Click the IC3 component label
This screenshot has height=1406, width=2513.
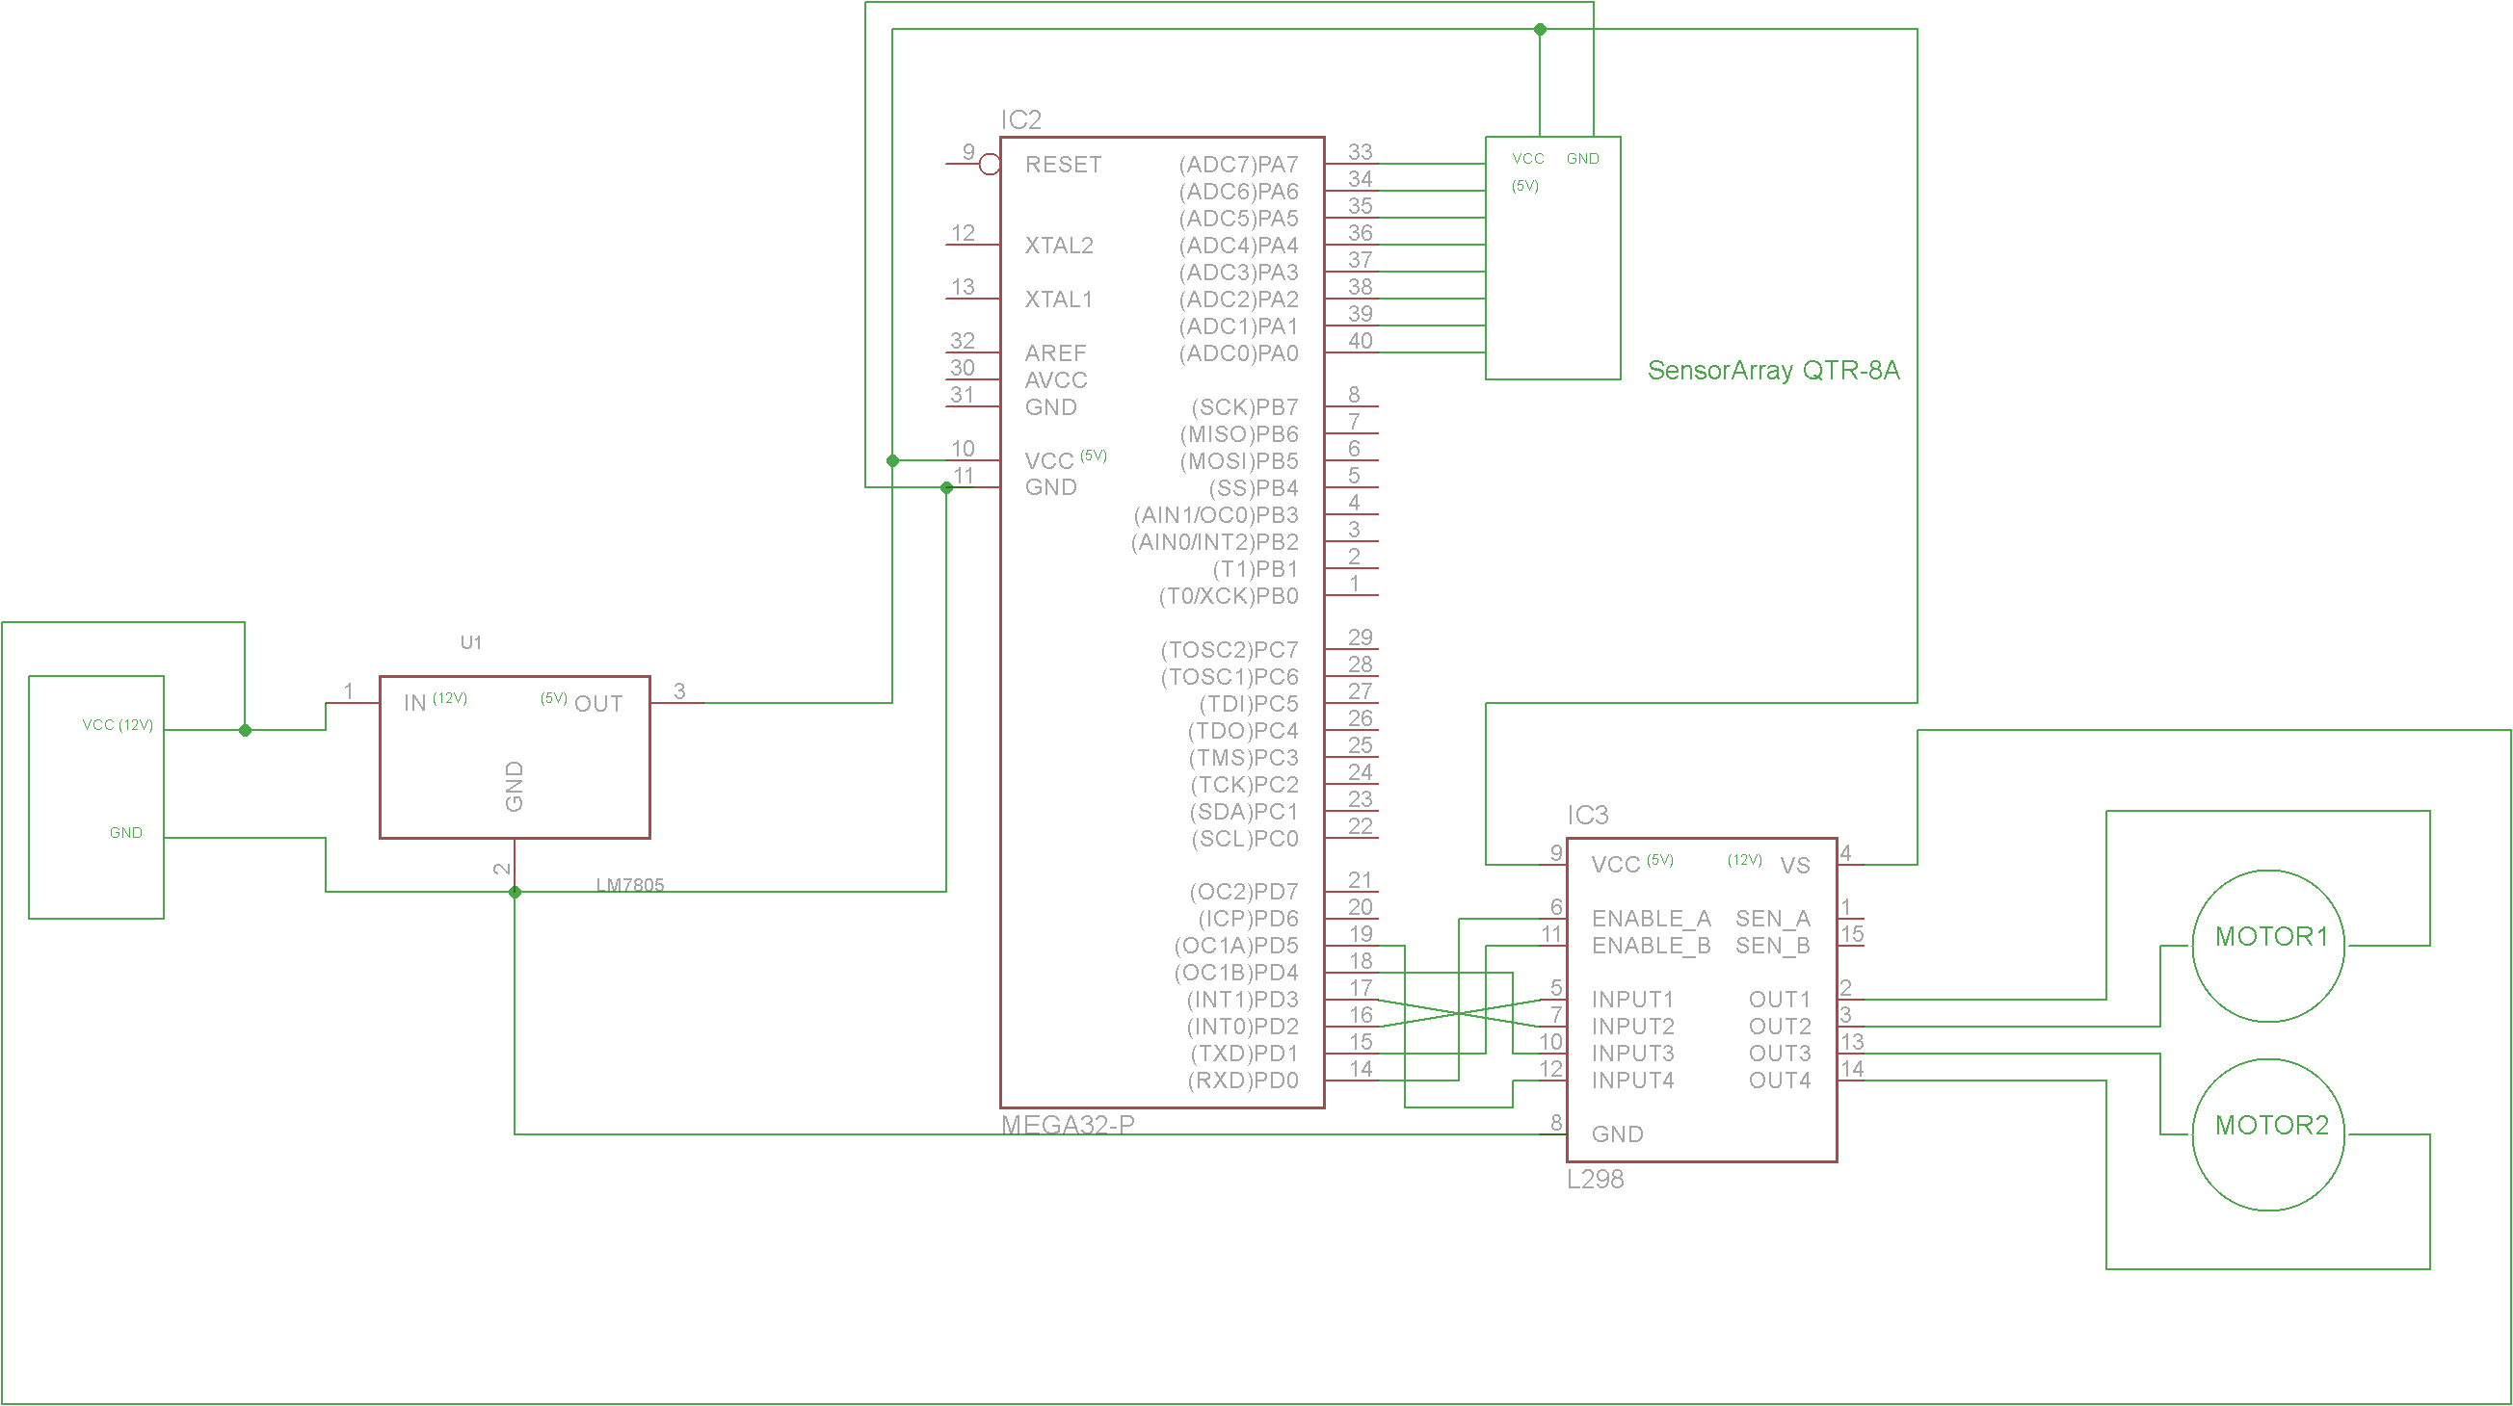point(1587,815)
